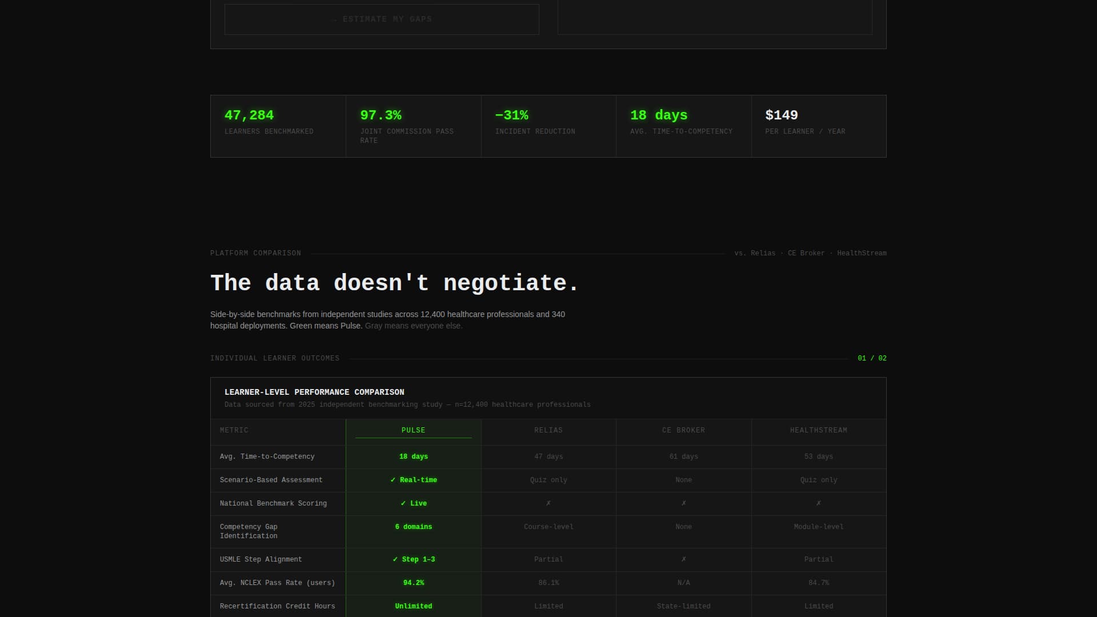The image size is (1097, 617).
Task: Select the Relias 47 days cell
Action: point(548,457)
